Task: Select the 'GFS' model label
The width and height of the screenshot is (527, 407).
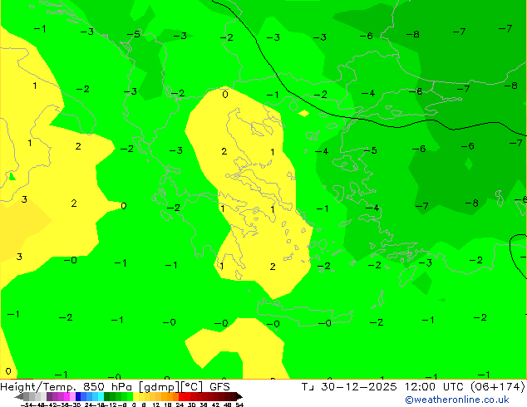Action: (x=219, y=387)
